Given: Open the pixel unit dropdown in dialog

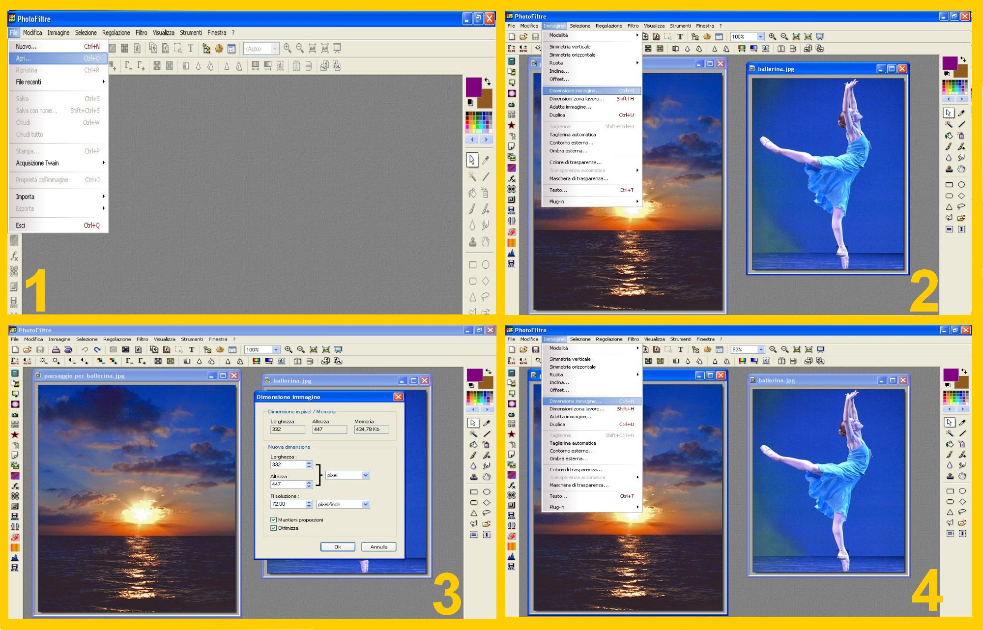Looking at the screenshot, I should [365, 475].
